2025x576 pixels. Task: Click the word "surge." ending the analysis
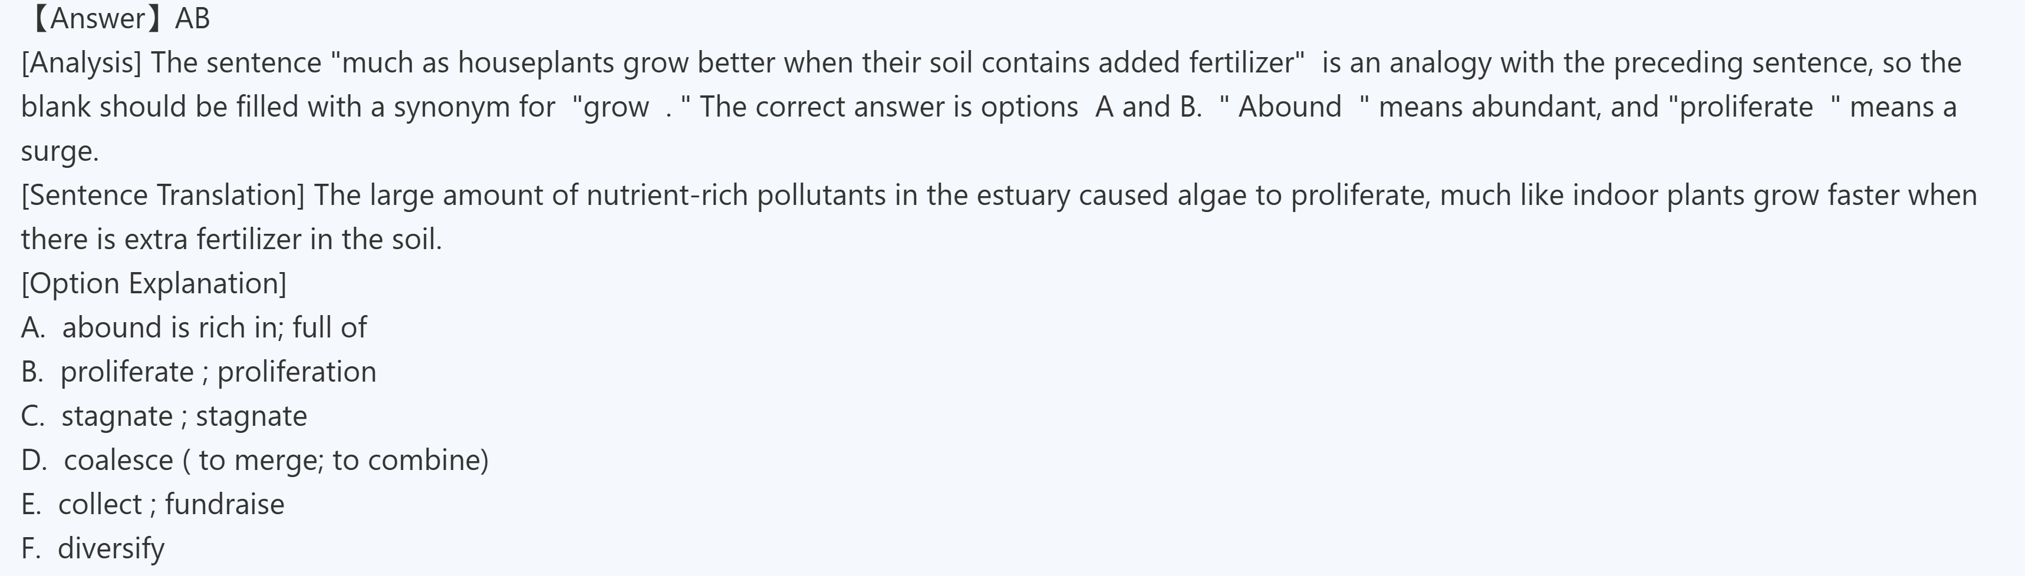tap(60, 151)
